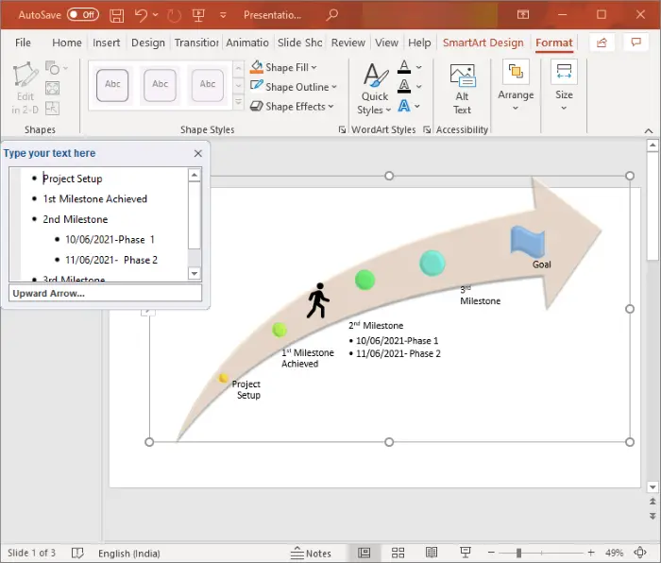Toggle the AutoSave switch

83,15
